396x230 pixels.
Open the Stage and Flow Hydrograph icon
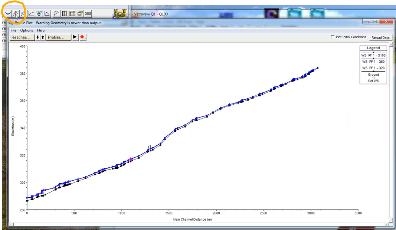point(47,14)
